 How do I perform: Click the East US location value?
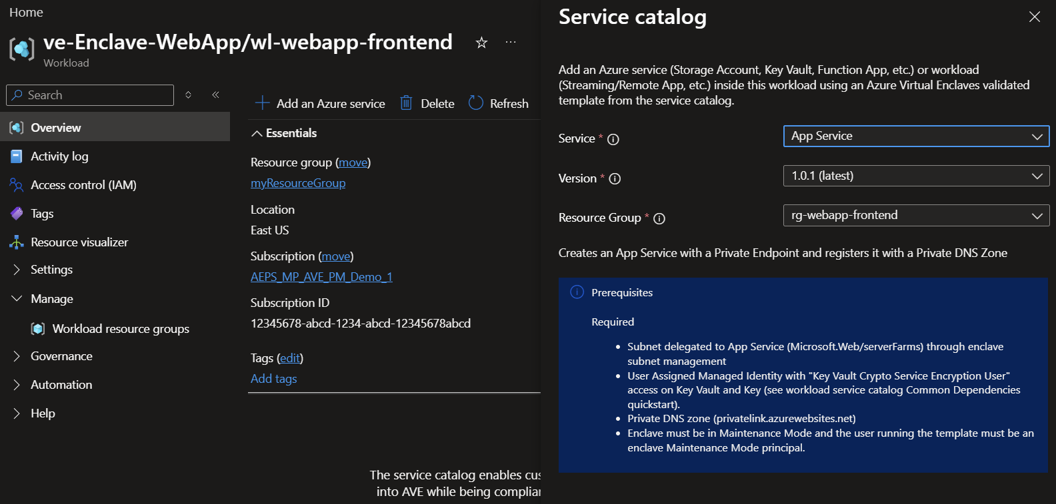coord(270,230)
